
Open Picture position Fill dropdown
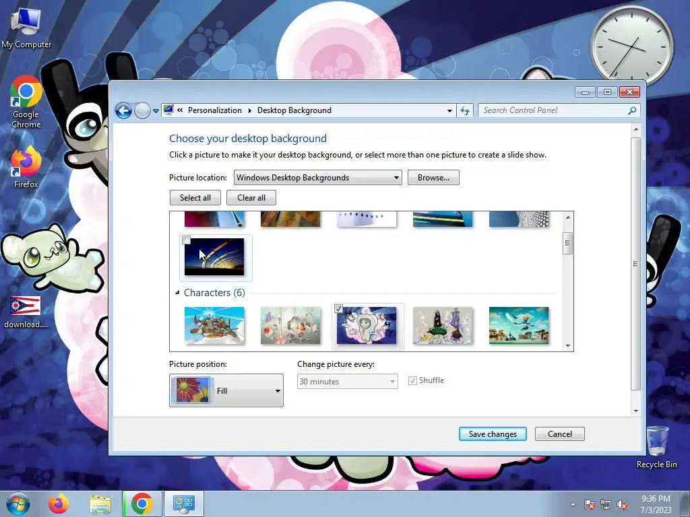coord(226,390)
